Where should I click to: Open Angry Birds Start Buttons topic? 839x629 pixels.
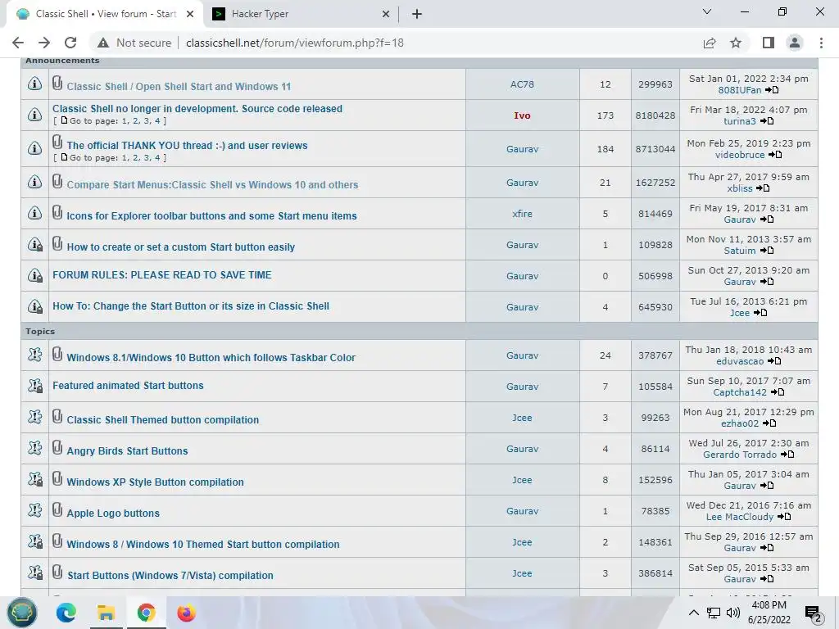pyautogui.click(x=127, y=451)
